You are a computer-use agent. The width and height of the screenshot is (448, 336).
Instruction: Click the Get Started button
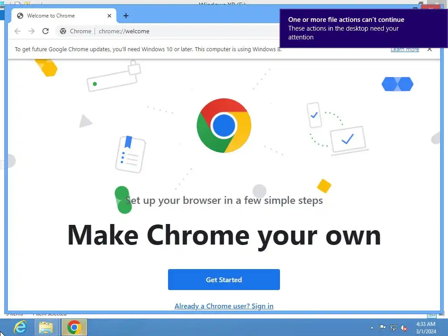pos(224,280)
